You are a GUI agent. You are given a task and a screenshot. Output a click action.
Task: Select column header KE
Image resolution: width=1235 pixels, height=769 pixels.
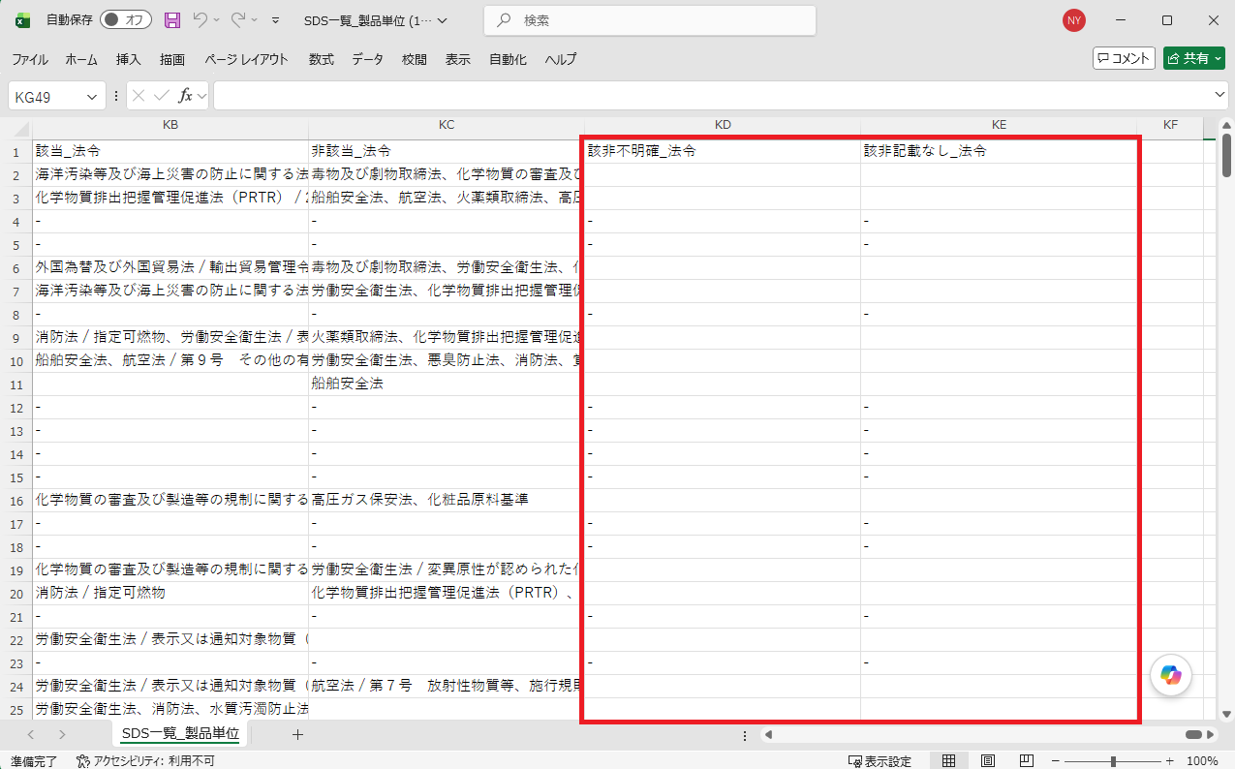tap(999, 125)
